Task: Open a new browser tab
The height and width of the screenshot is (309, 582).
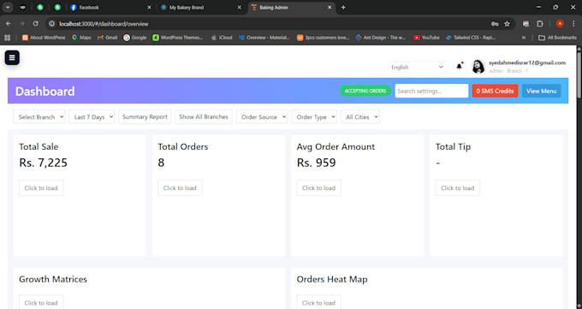Action: coord(343,8)
